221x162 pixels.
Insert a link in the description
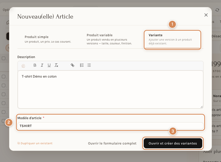click(72, 65)
